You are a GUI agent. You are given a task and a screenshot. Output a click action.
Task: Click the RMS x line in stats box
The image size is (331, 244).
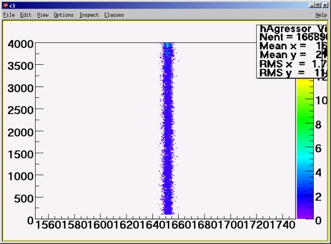tap(293, 64)
